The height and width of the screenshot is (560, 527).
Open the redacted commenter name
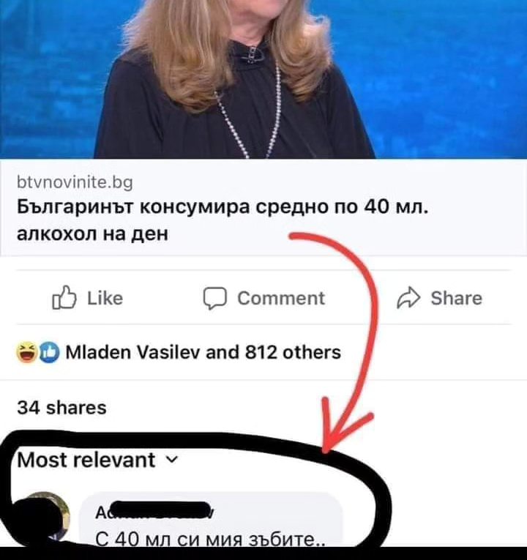(x=155, y=513)
